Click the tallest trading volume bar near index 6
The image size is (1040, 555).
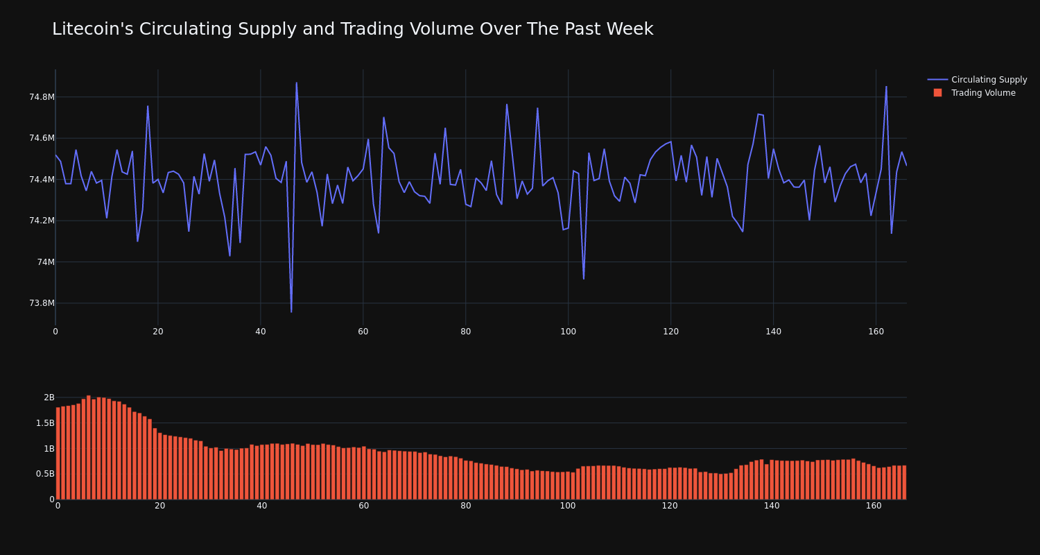(x=89, y=447)
